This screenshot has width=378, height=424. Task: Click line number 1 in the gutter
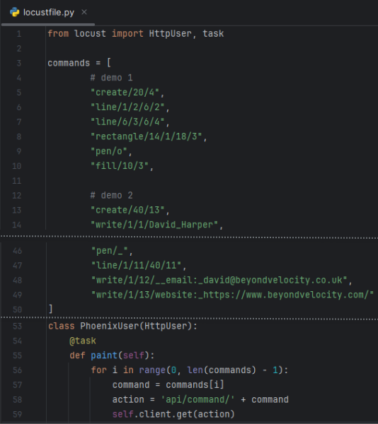coord(18,34)
